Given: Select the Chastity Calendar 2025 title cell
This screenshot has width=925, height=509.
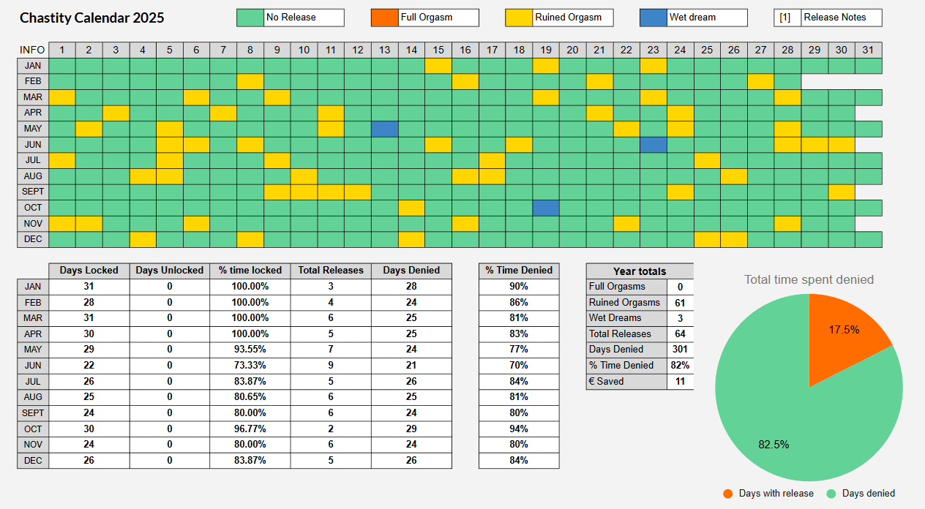Looking at the screenshot, I should [92, 18].
